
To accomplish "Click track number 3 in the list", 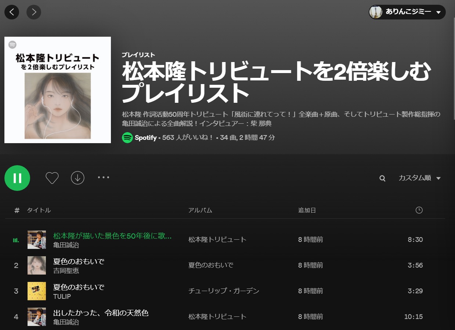I will (16, 291).
